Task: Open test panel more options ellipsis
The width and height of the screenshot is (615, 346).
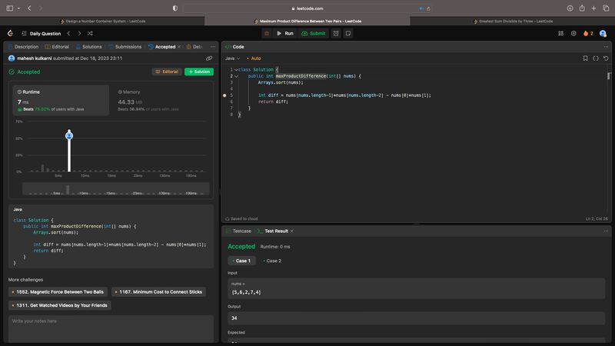Action: coord(606,231)
